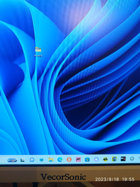Launch the yellow-black squiggle app icon
The image size is (140, 187).
[105, 159]
